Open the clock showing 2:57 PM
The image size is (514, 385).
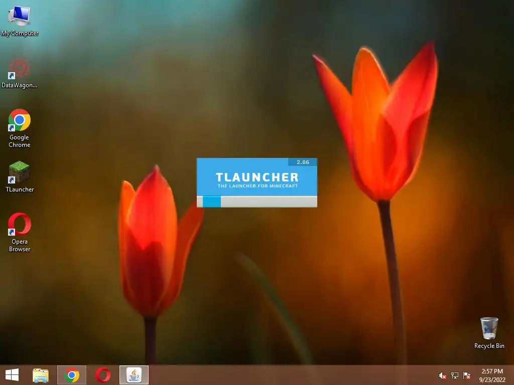coord(492,375)
